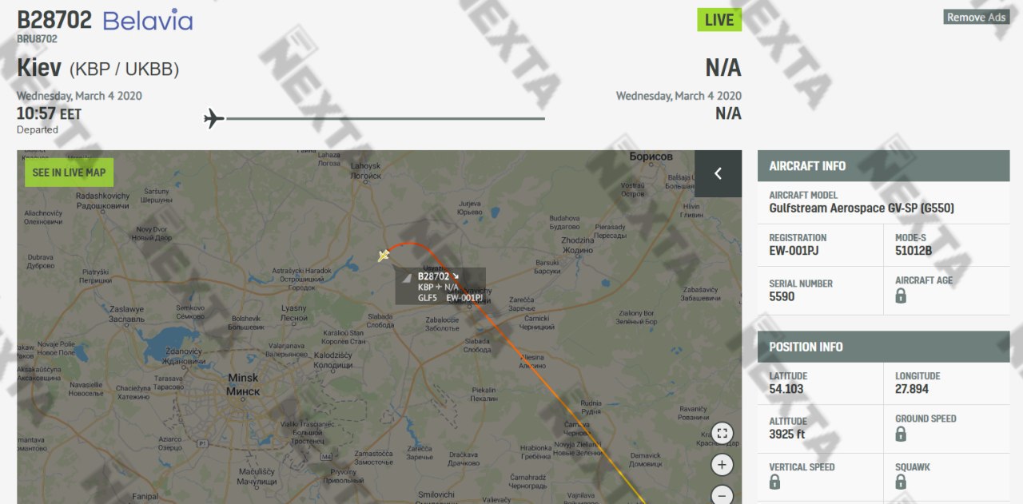Click the lock icon under Aircraft Age
The height and width of the screenshot is (504, 1023).
(901, 296)
